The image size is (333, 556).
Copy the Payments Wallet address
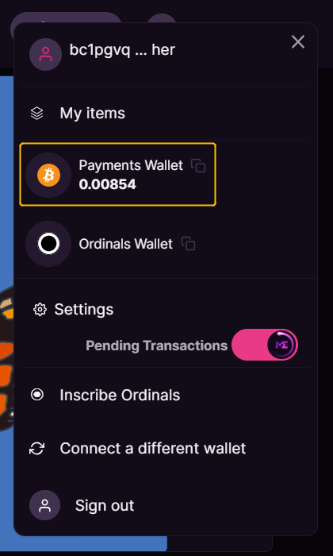(x=198, y=165)
